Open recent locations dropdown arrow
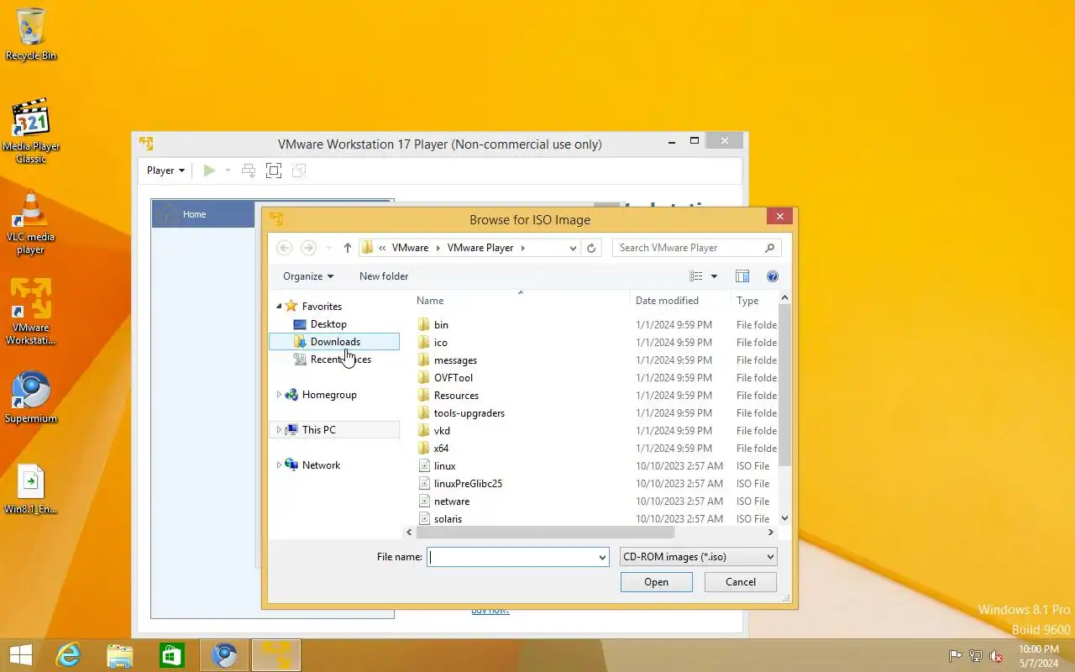 pos(328,248)
